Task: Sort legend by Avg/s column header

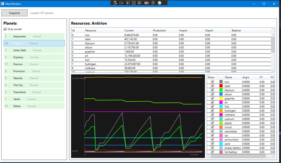Action: pos(250,77)
